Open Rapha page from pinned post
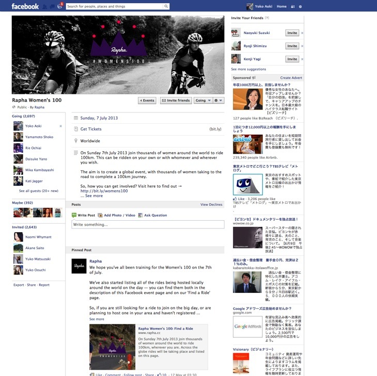This screenshot has height=376, width=377. (96, 261)
